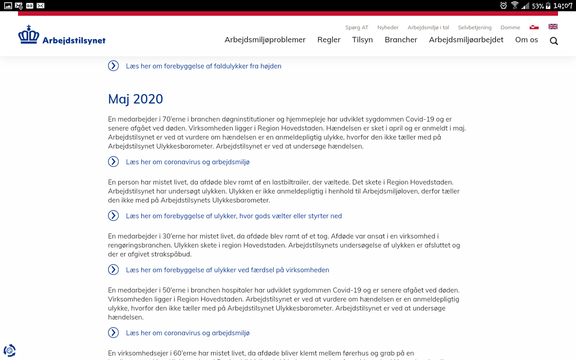Click arrow icon beside færdsel på virksomheden link
576x360 pixels.
point(113,270)
